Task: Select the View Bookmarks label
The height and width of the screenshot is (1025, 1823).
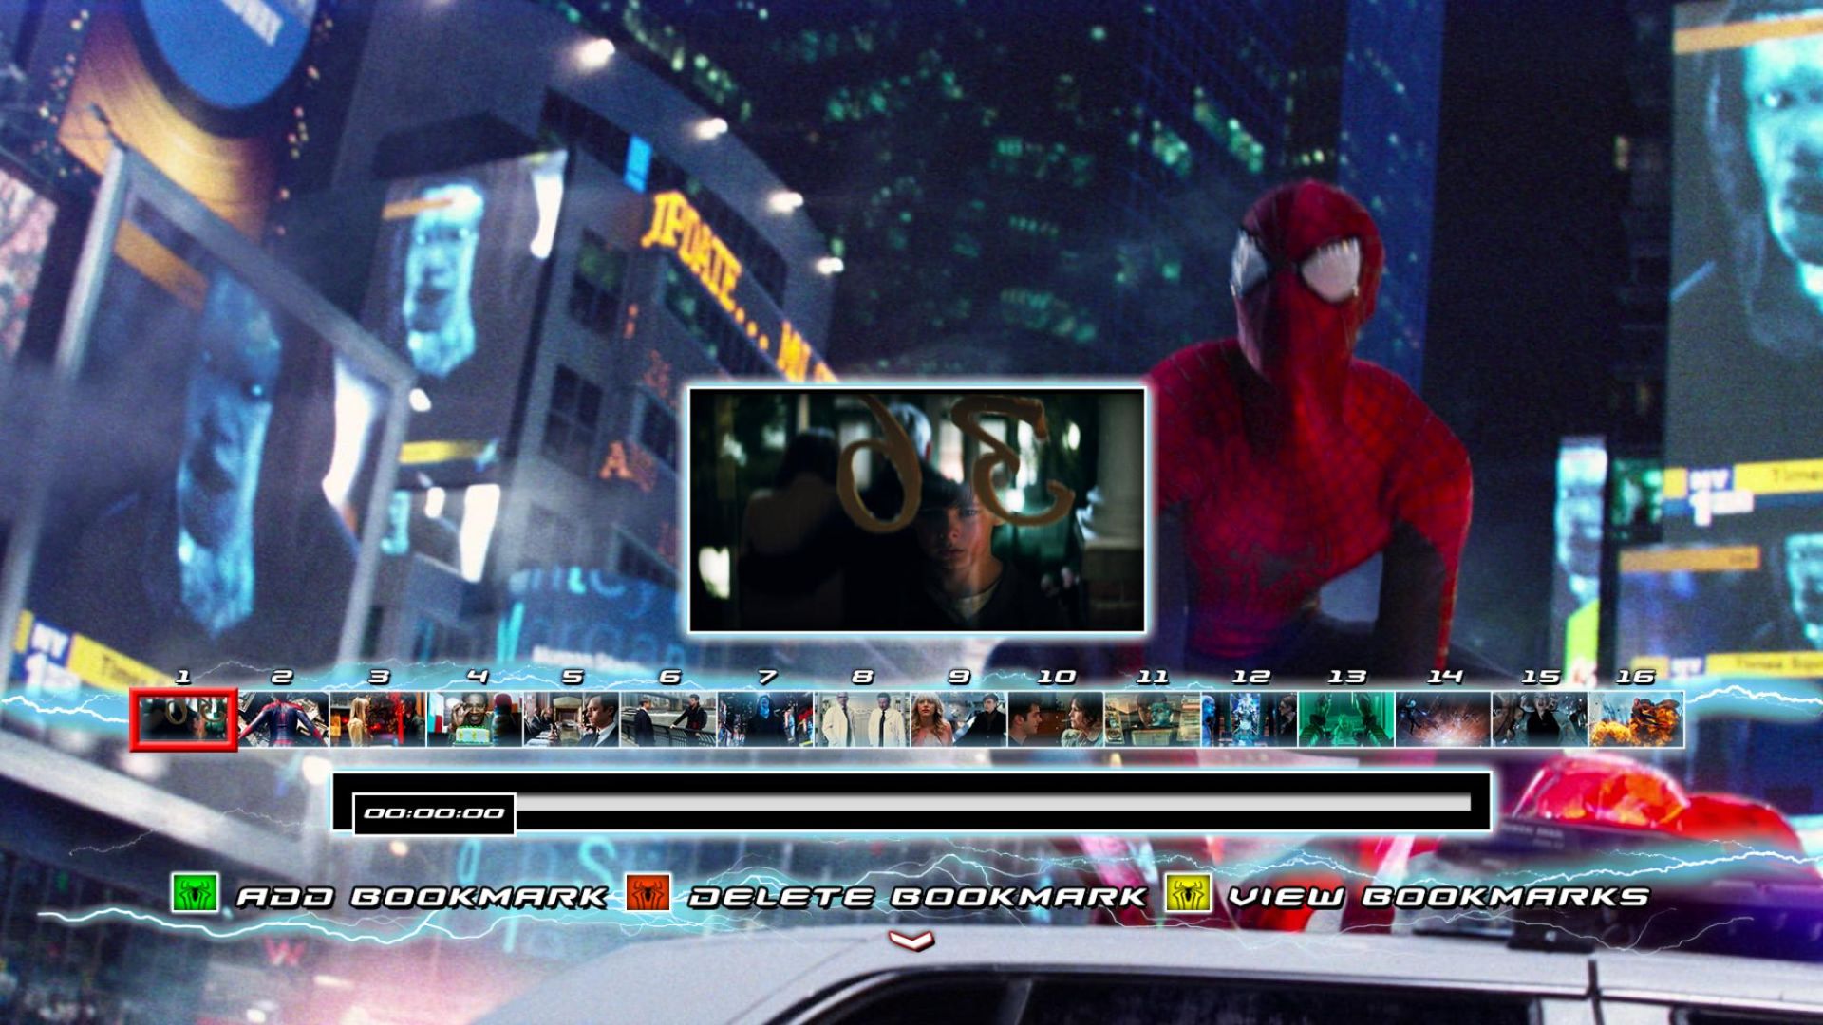Action: coord(1439,897)
